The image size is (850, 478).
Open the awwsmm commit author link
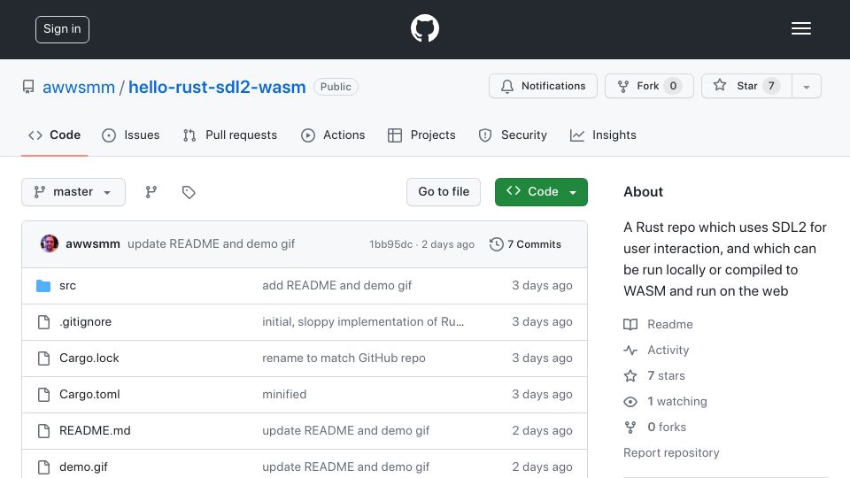pyautogui.click(x=93, y=244)
